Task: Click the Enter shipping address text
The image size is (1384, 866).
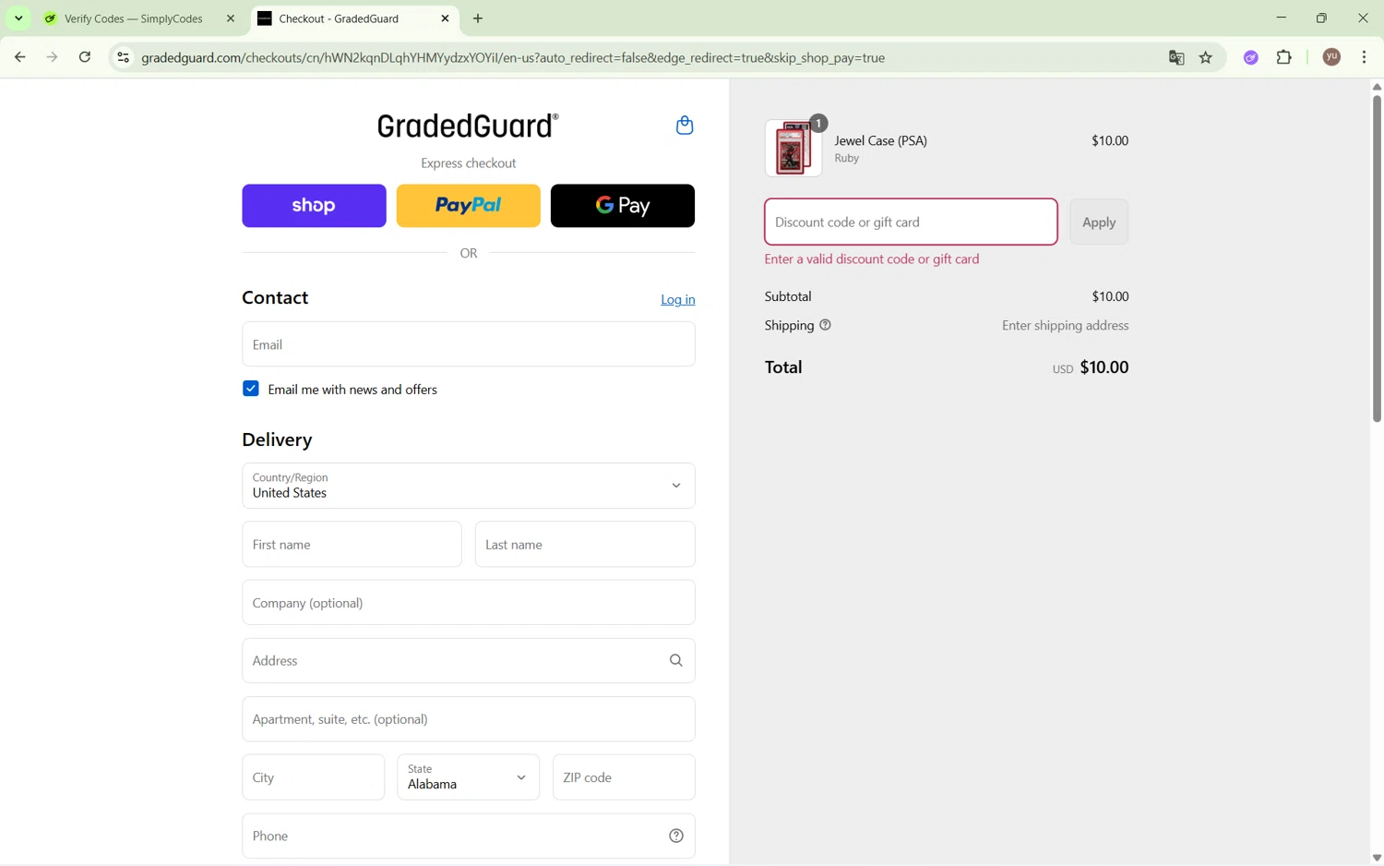Action: pos(1065,325)
